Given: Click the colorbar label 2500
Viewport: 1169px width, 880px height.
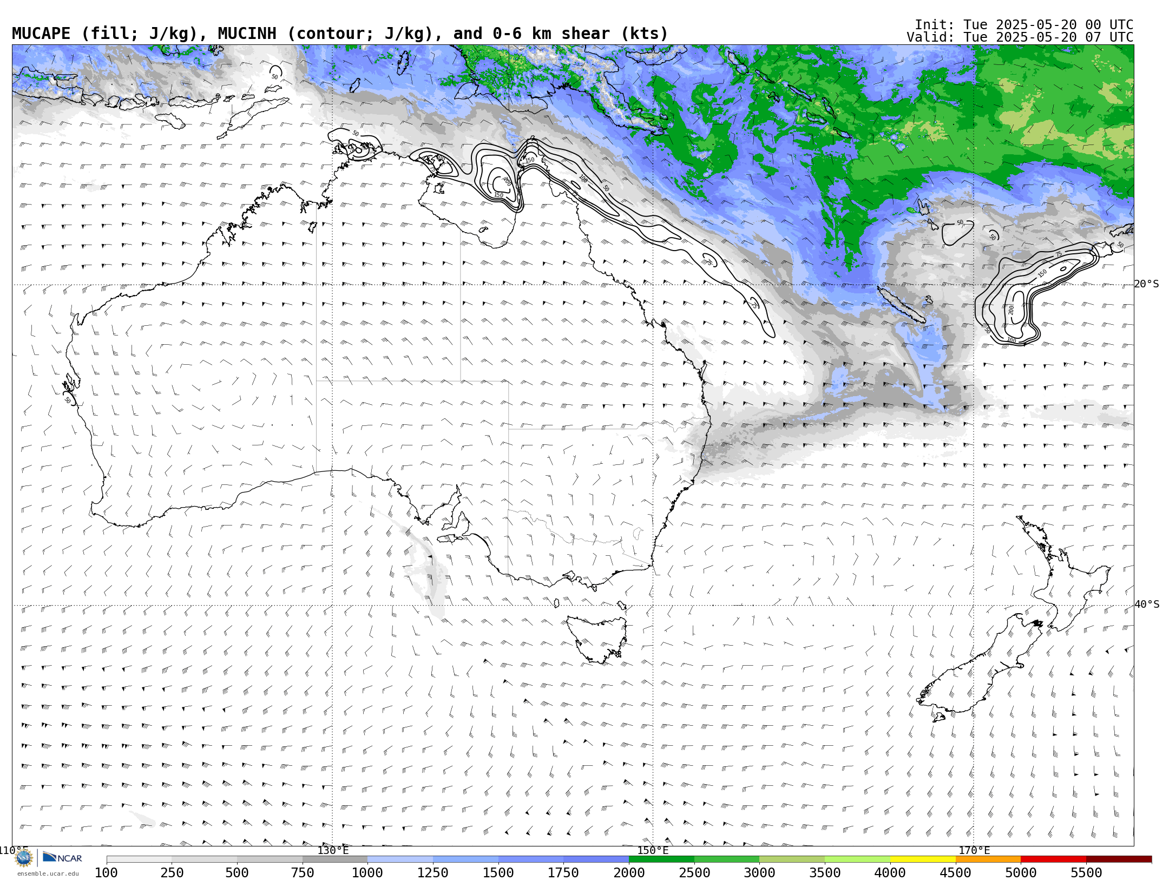Looking at the screenshot, I should tap(694, 873).
